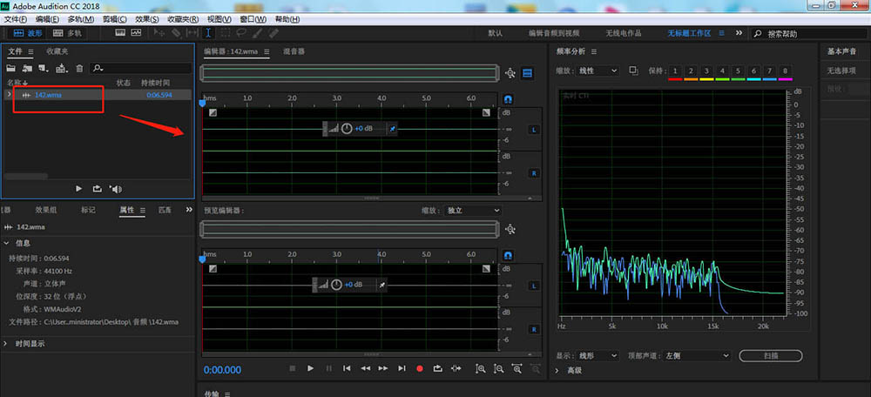Open the 文件 menu

[16, 19]
